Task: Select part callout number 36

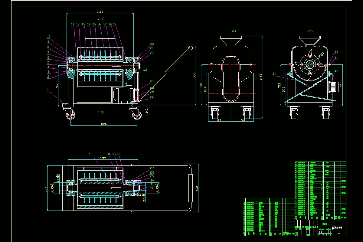Action: 119,154
